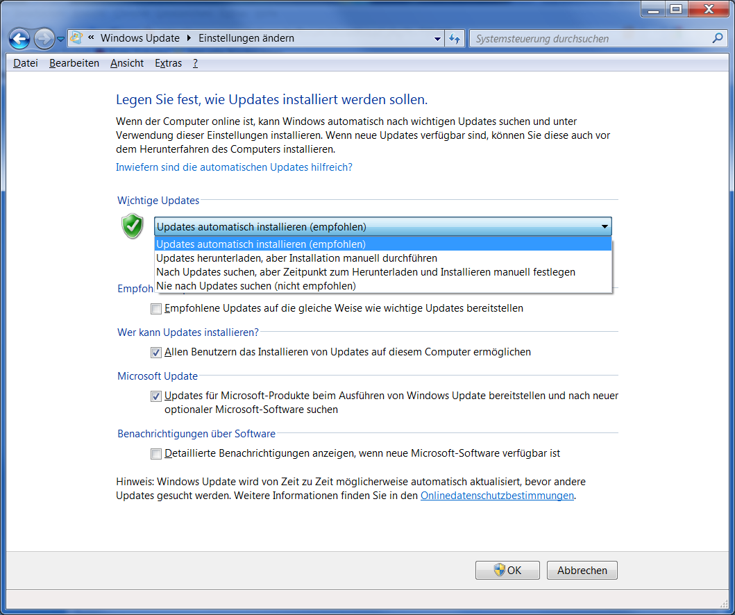Open the Datei menu
The image size is (735, 615).
(25, 63)
